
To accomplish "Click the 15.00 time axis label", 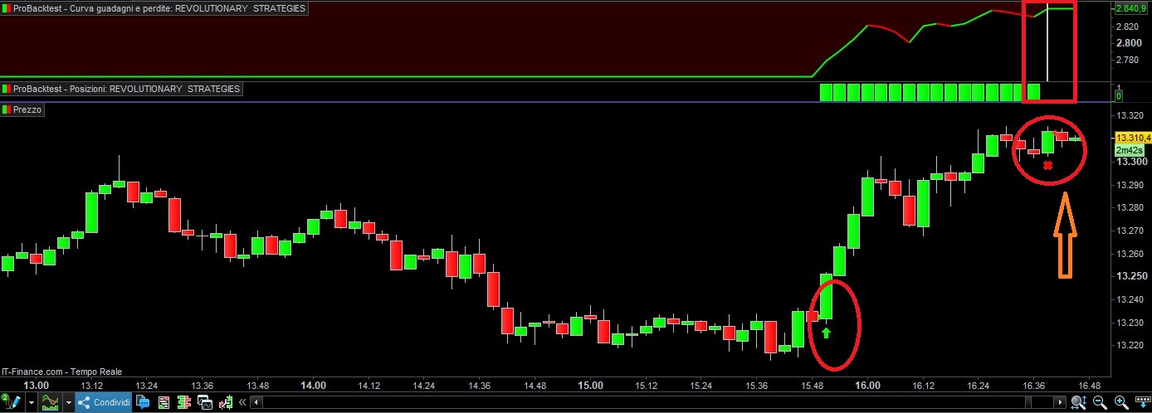I will tap(590, 385).
